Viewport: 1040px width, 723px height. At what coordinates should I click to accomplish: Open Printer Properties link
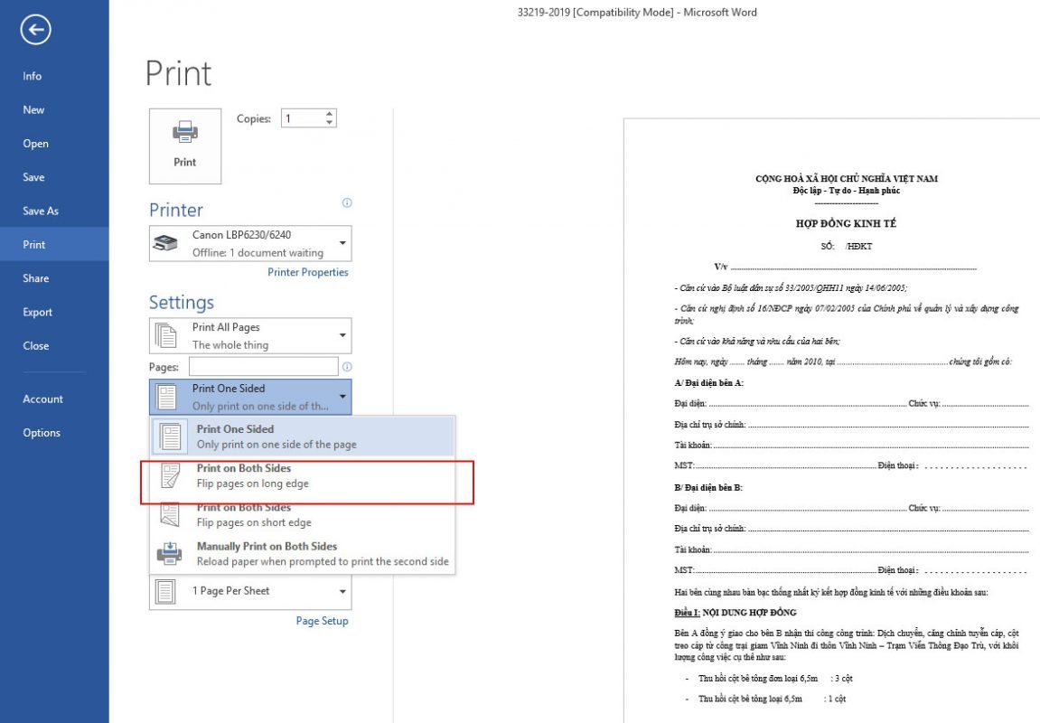308,272
